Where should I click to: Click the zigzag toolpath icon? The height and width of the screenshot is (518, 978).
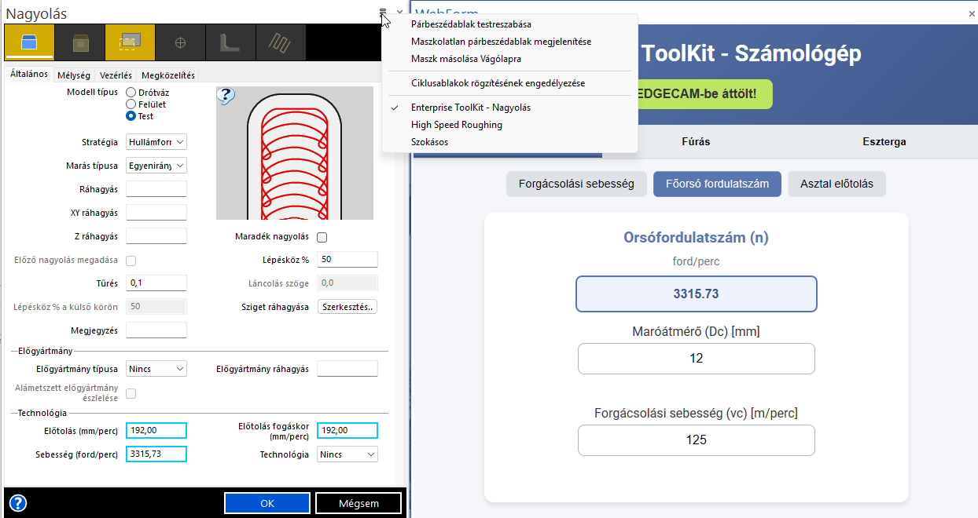click(x=279, y=42)
